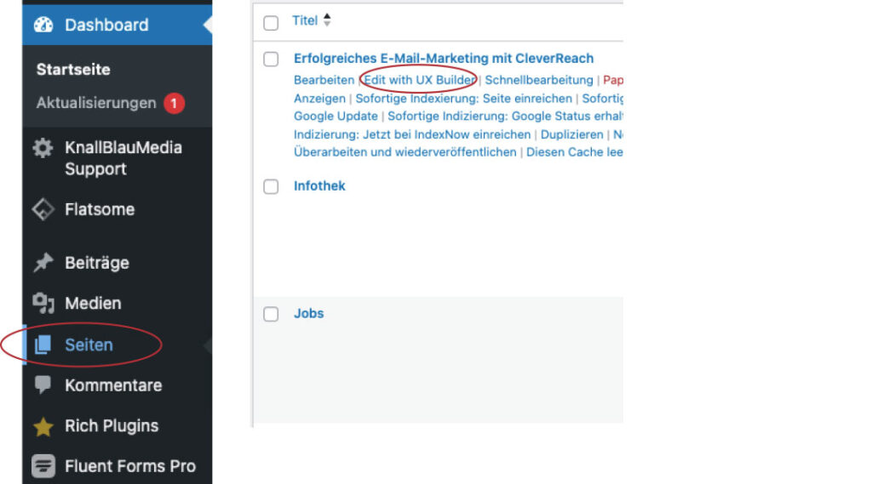
Task: Check the box for the CleverReach page
Action: pos(271,60)
